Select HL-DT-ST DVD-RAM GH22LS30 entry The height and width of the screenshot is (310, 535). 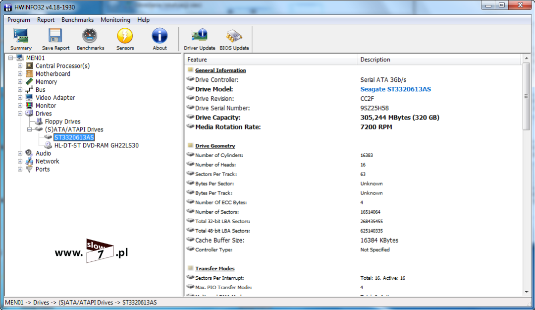[x=97, y=145]
